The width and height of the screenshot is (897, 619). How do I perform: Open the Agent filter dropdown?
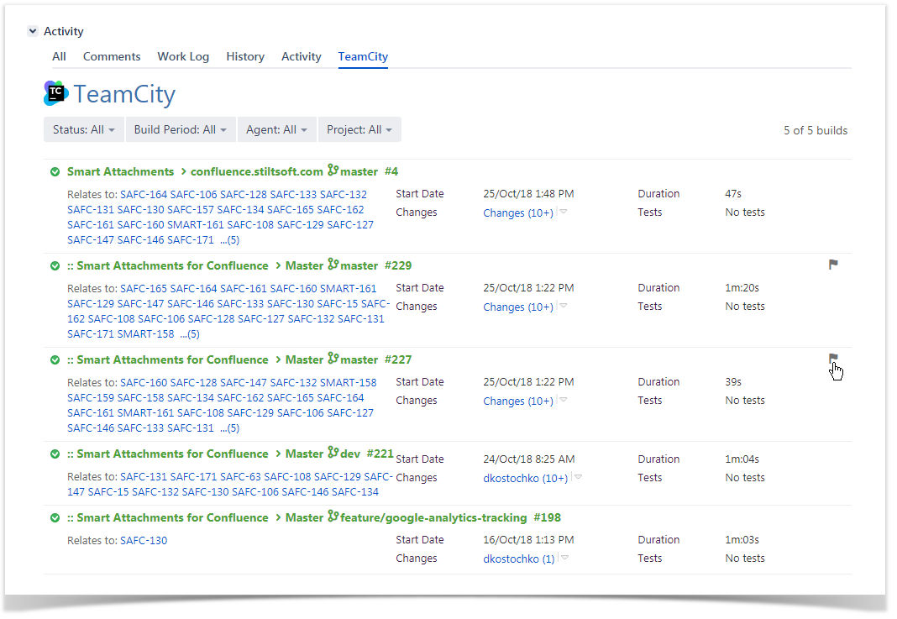pyautogui.click(x=275, y=130)
